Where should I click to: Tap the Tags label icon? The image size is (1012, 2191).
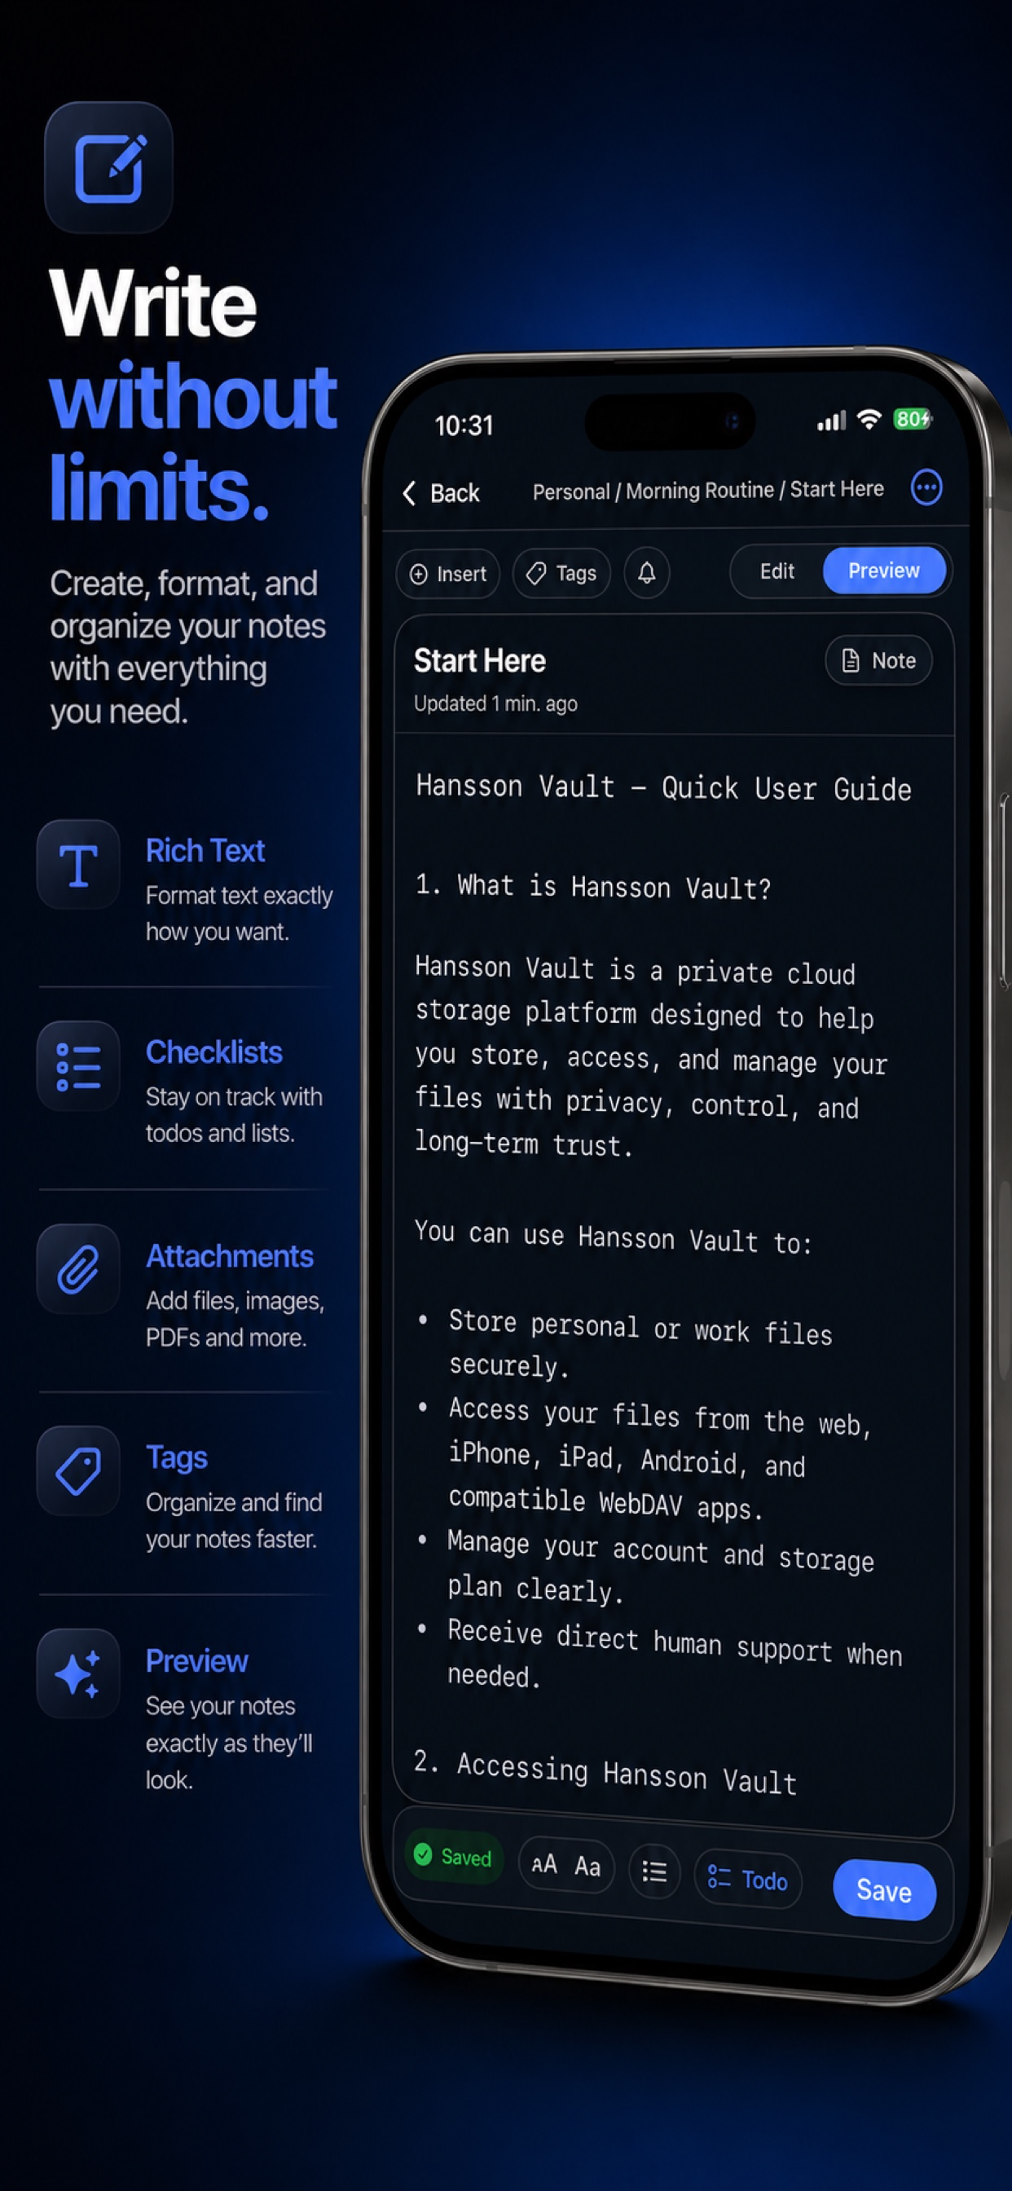tap(78, 1470)
